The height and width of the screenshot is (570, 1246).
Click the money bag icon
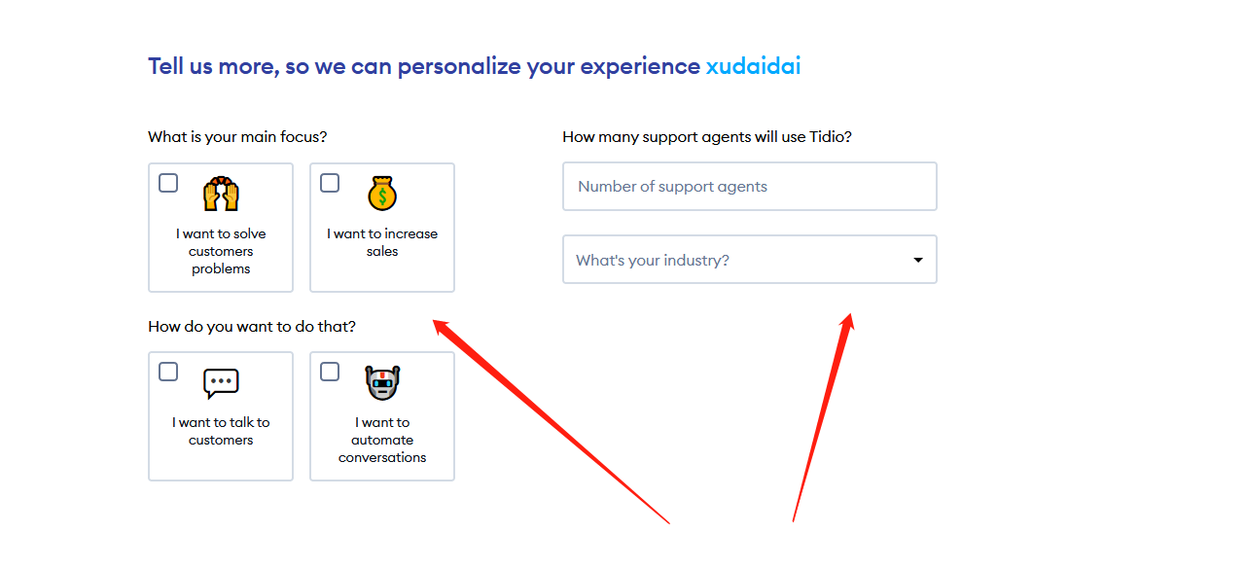[382, 194]
